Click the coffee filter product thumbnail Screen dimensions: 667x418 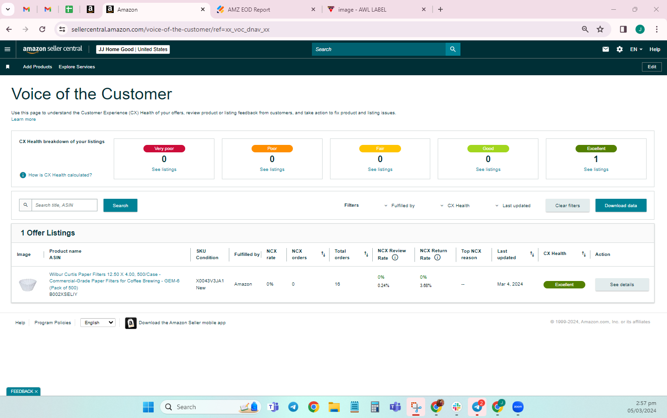point(28,284)
